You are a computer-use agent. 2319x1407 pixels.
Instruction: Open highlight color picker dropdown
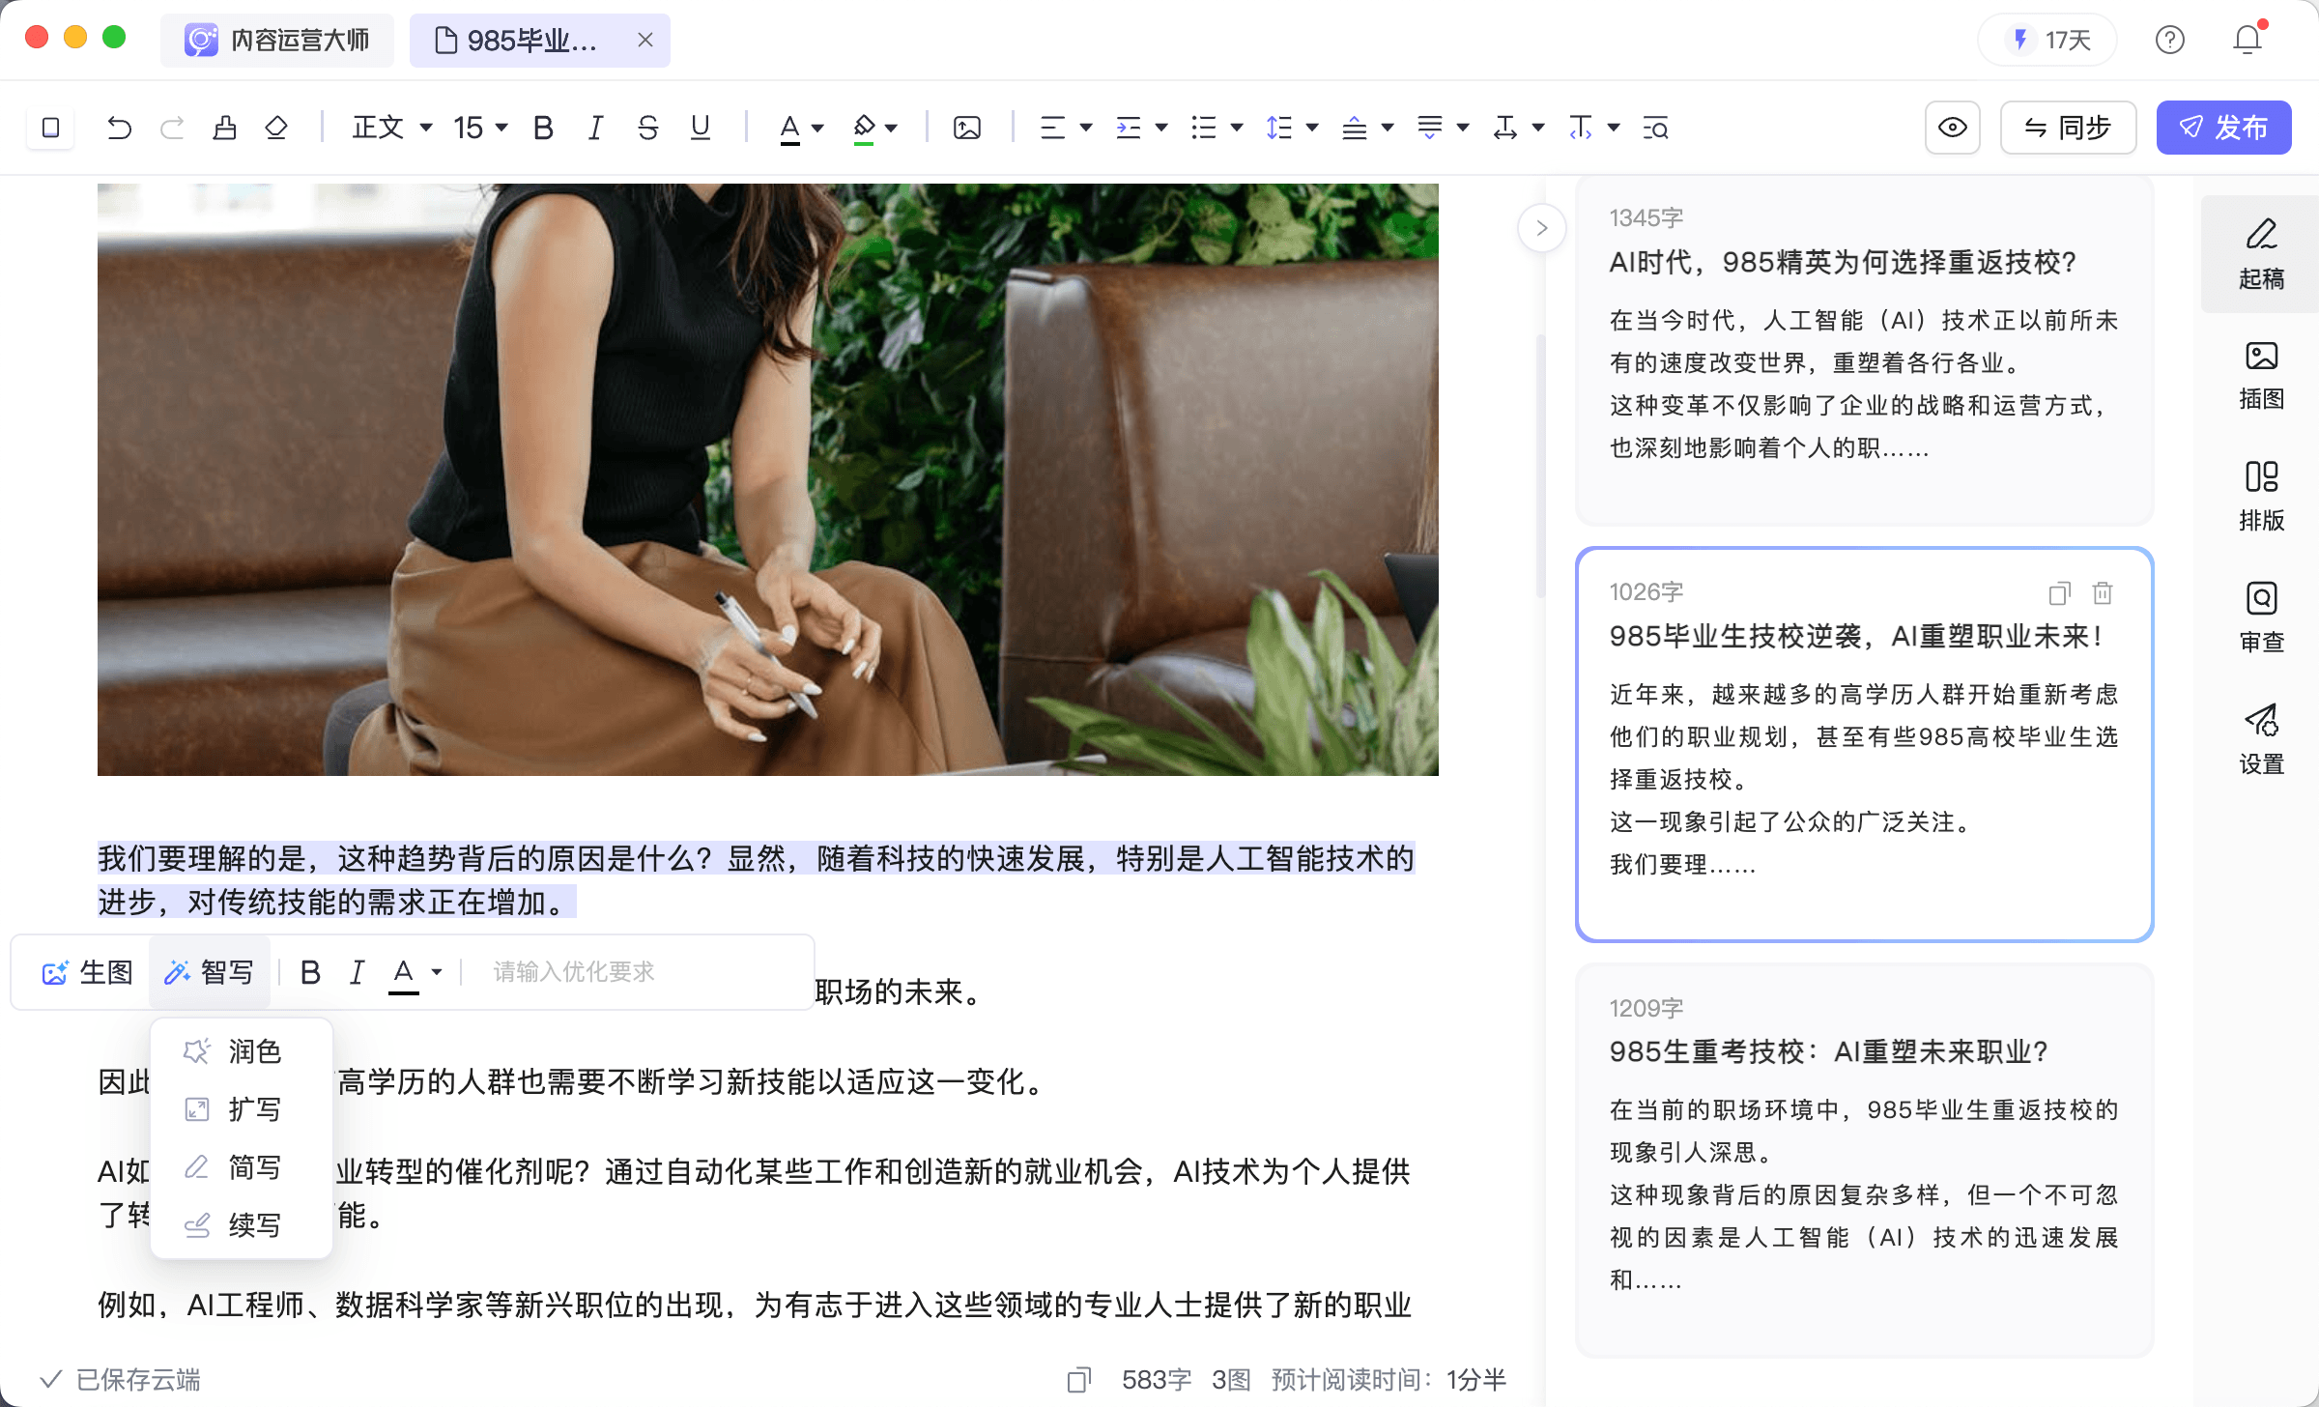[891, 128]
